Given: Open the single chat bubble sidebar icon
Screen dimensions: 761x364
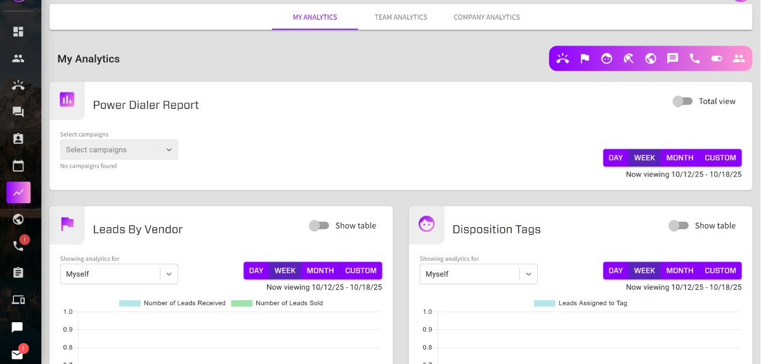Looking at the screenshot, I should 18,327.
